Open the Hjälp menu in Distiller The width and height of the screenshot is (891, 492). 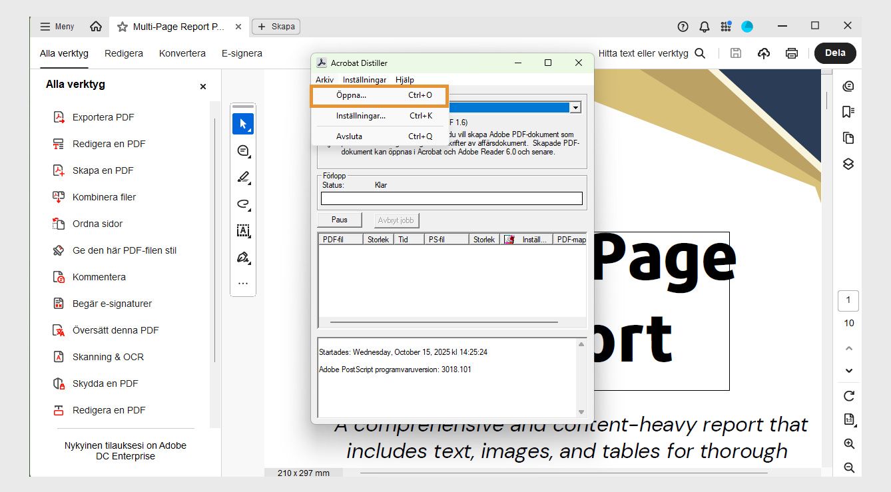click(x=405, y=80)
